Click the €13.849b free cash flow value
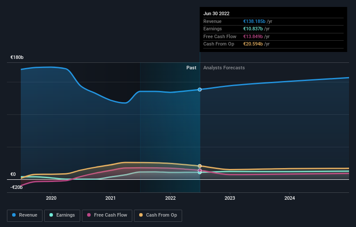The height and width of the screenshot is (227, 356). coord(253,36)
